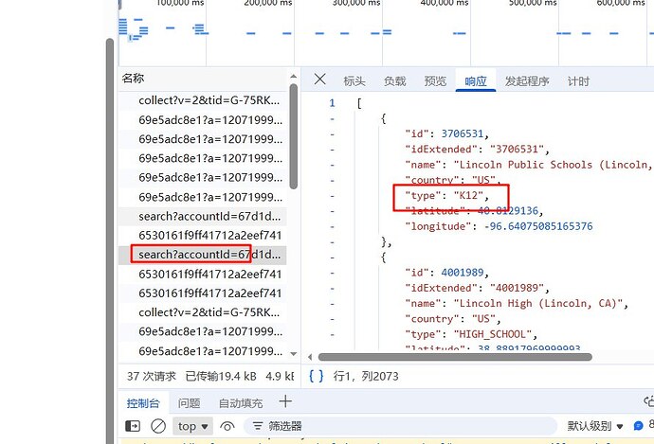Image resolution: width=654 pixels, height=444 pixels.
Task: Click scroll-down arrow of request list
Action: pos(293,354)
